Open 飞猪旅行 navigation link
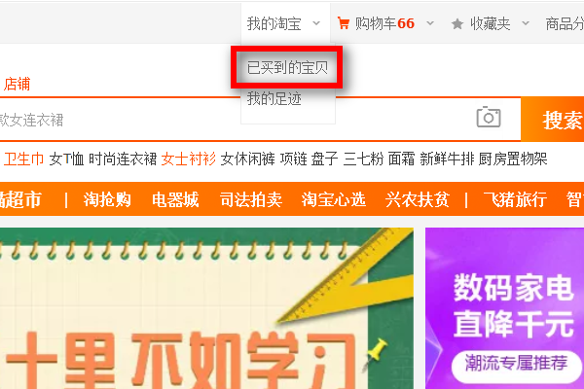The height and width of the screenshot is (389, 584). 515,199
